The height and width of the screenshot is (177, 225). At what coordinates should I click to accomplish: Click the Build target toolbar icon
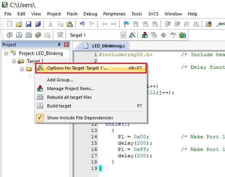(19, 35)
